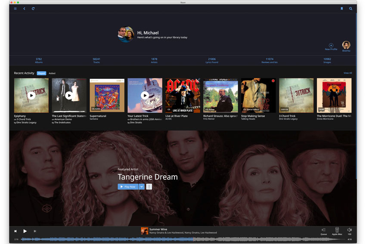Select the Apple iMac audio zone

tap(337, 231)
